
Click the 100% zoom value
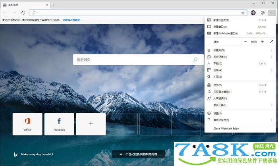click(x=254, y=42)
